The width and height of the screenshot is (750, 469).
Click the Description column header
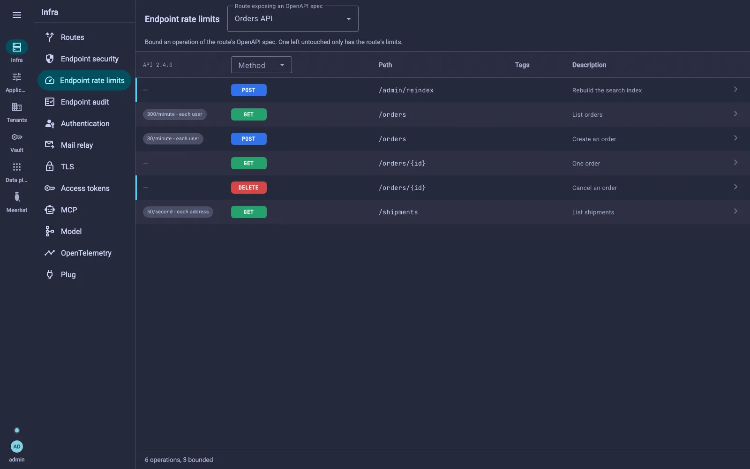(589, 65)
